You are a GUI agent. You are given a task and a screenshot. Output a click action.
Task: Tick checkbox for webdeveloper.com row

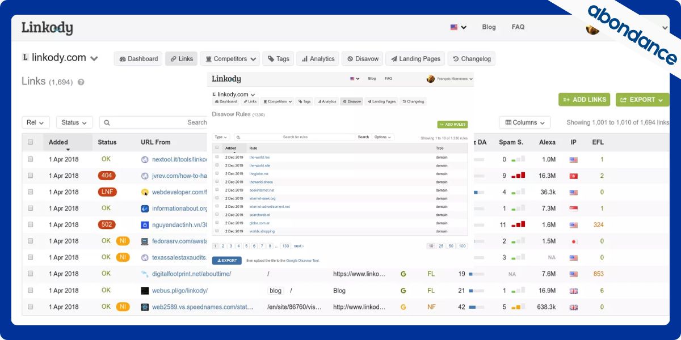click(31, 192)
